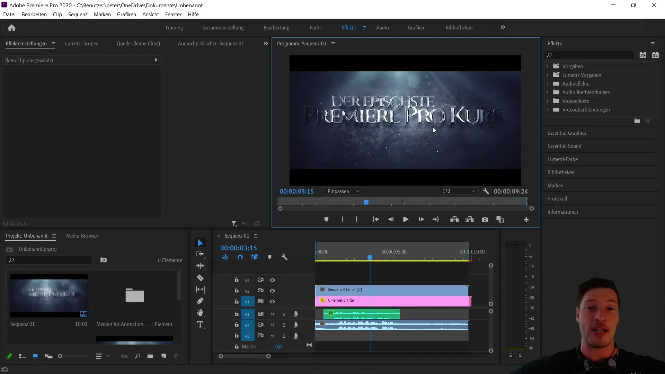This screenshot has width=665, height=374.
Task: Toggle visibility of V1 video track
Action: tap(272, 301)
